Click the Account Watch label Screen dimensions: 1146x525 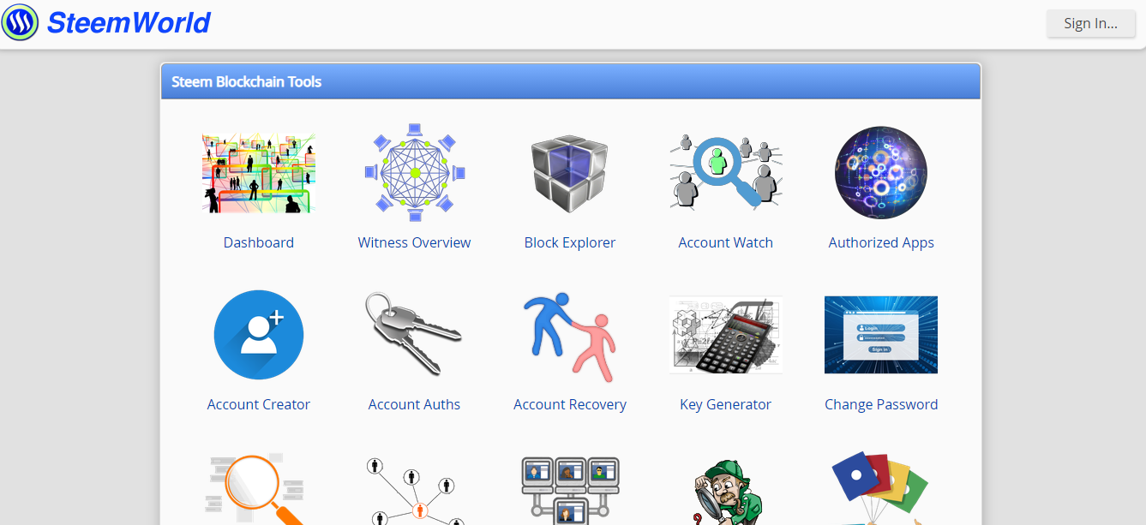[726, 242]
